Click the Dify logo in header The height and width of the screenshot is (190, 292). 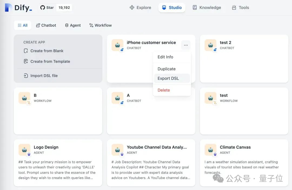tap(18, 8)
